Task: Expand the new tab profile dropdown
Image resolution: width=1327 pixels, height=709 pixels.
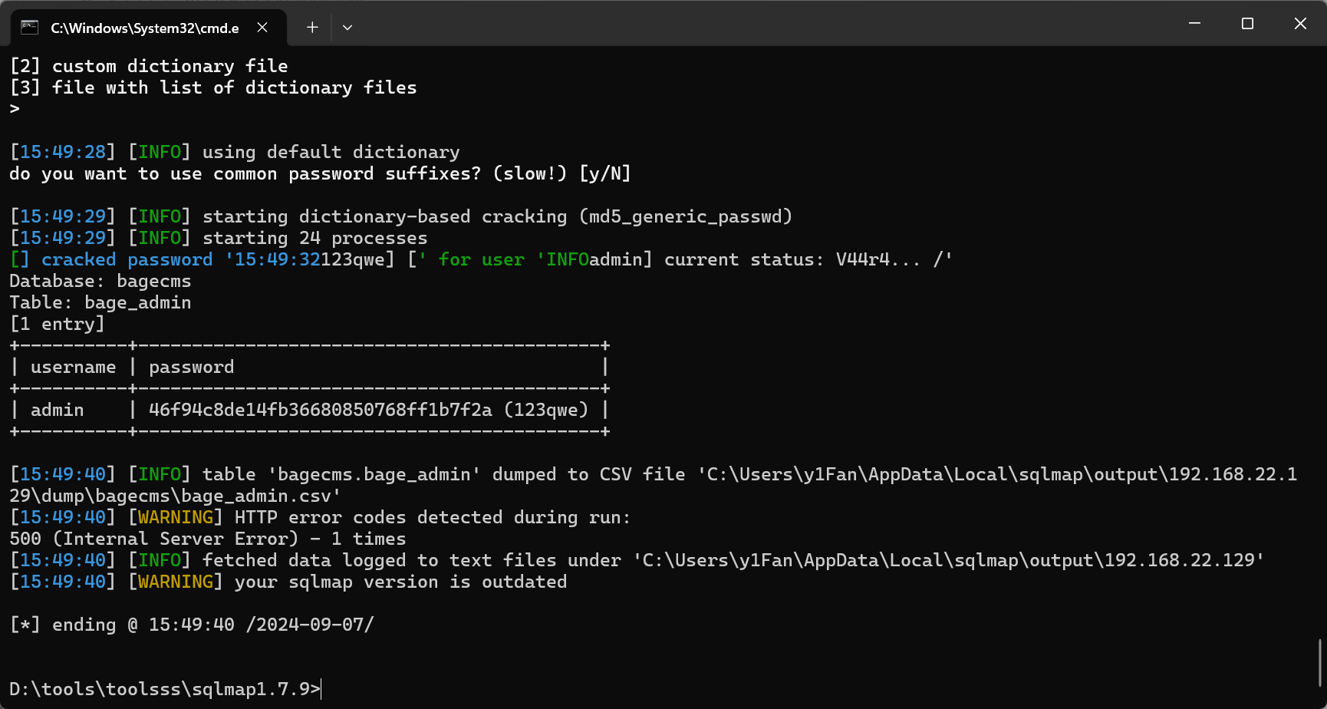Action: (347, 28)
